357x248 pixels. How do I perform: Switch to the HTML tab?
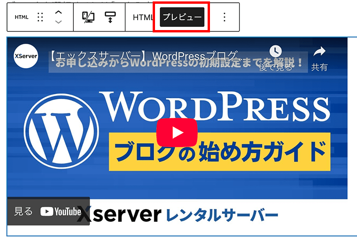pos(142,17)
